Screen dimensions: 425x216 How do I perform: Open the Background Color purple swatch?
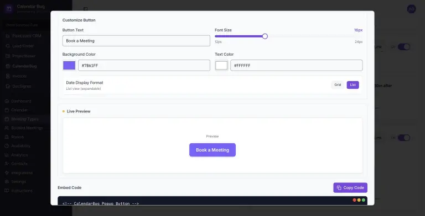click(x=69, y=66)
